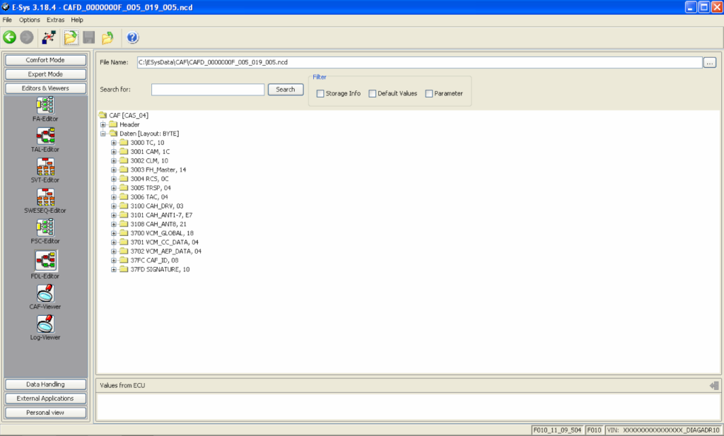Select the Editors & Viewers section
Image resolution: width=724 pixels, height=436 pixels.
(x=45, y=88)
